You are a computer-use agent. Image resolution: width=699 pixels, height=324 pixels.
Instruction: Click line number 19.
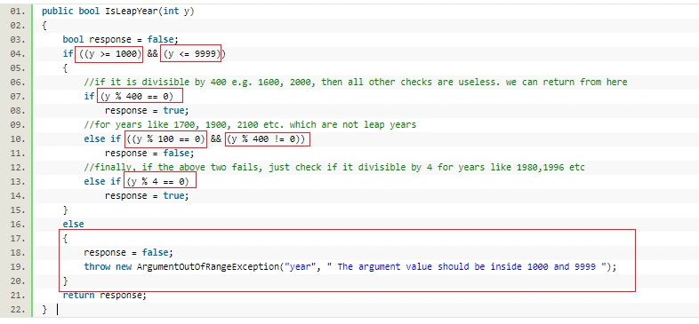pos(18,267)
